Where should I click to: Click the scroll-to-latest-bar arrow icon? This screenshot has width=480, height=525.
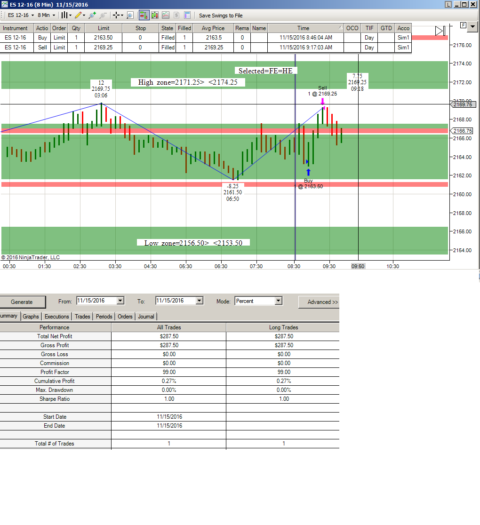(x=440, y=31)
